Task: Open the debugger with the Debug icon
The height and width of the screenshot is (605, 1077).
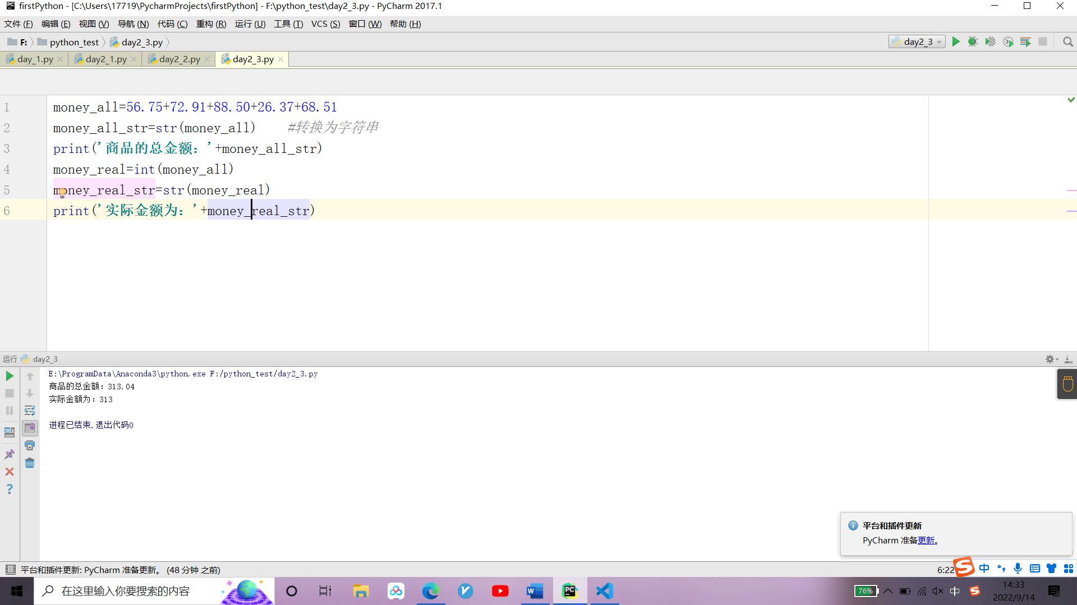Action: point(973,41)
